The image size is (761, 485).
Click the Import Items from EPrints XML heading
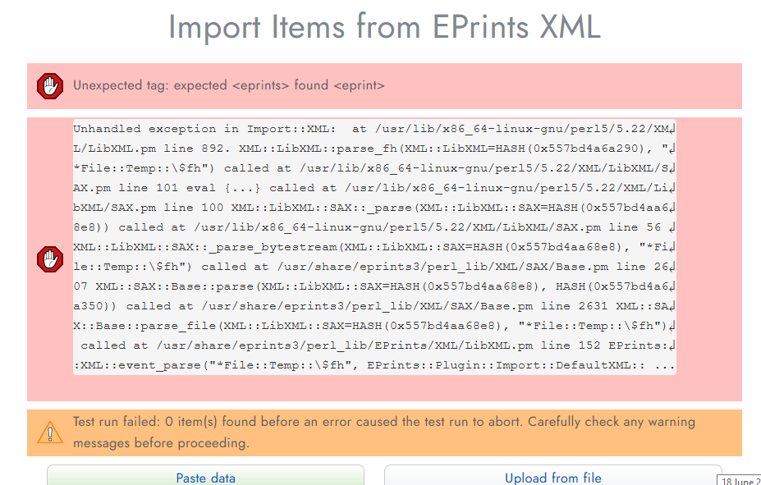point(384,27)
